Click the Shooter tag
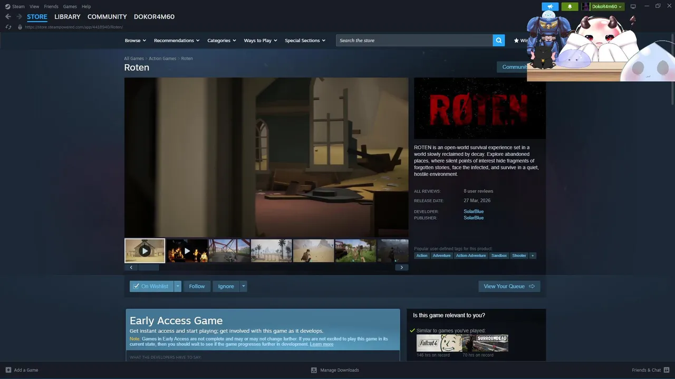This screenshot has width=675, height=379. point(519,256)
